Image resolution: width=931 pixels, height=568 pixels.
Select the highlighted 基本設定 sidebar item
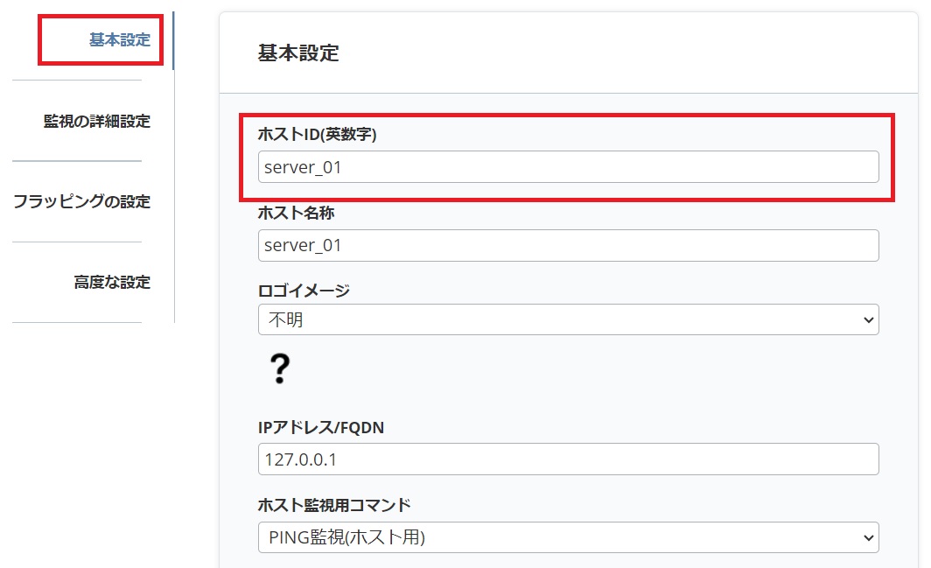[x=114, y=39]
